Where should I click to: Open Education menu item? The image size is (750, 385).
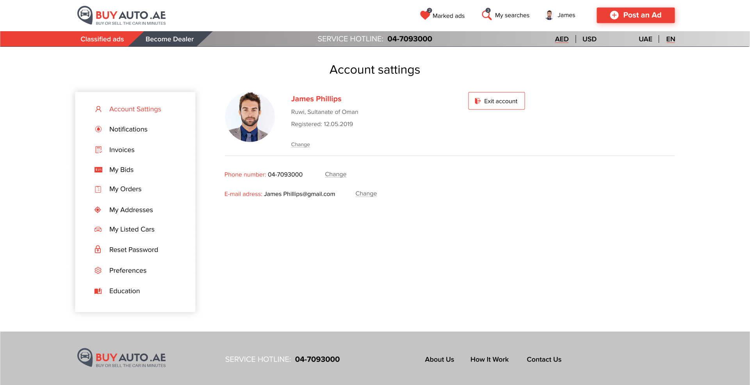coord(125,291)
